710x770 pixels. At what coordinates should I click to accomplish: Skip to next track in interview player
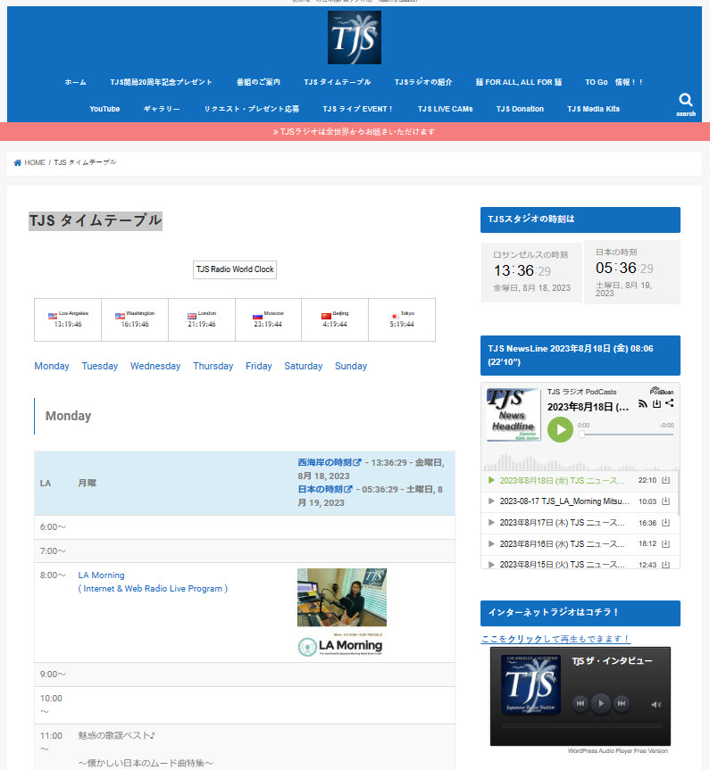tap(622, 704)
